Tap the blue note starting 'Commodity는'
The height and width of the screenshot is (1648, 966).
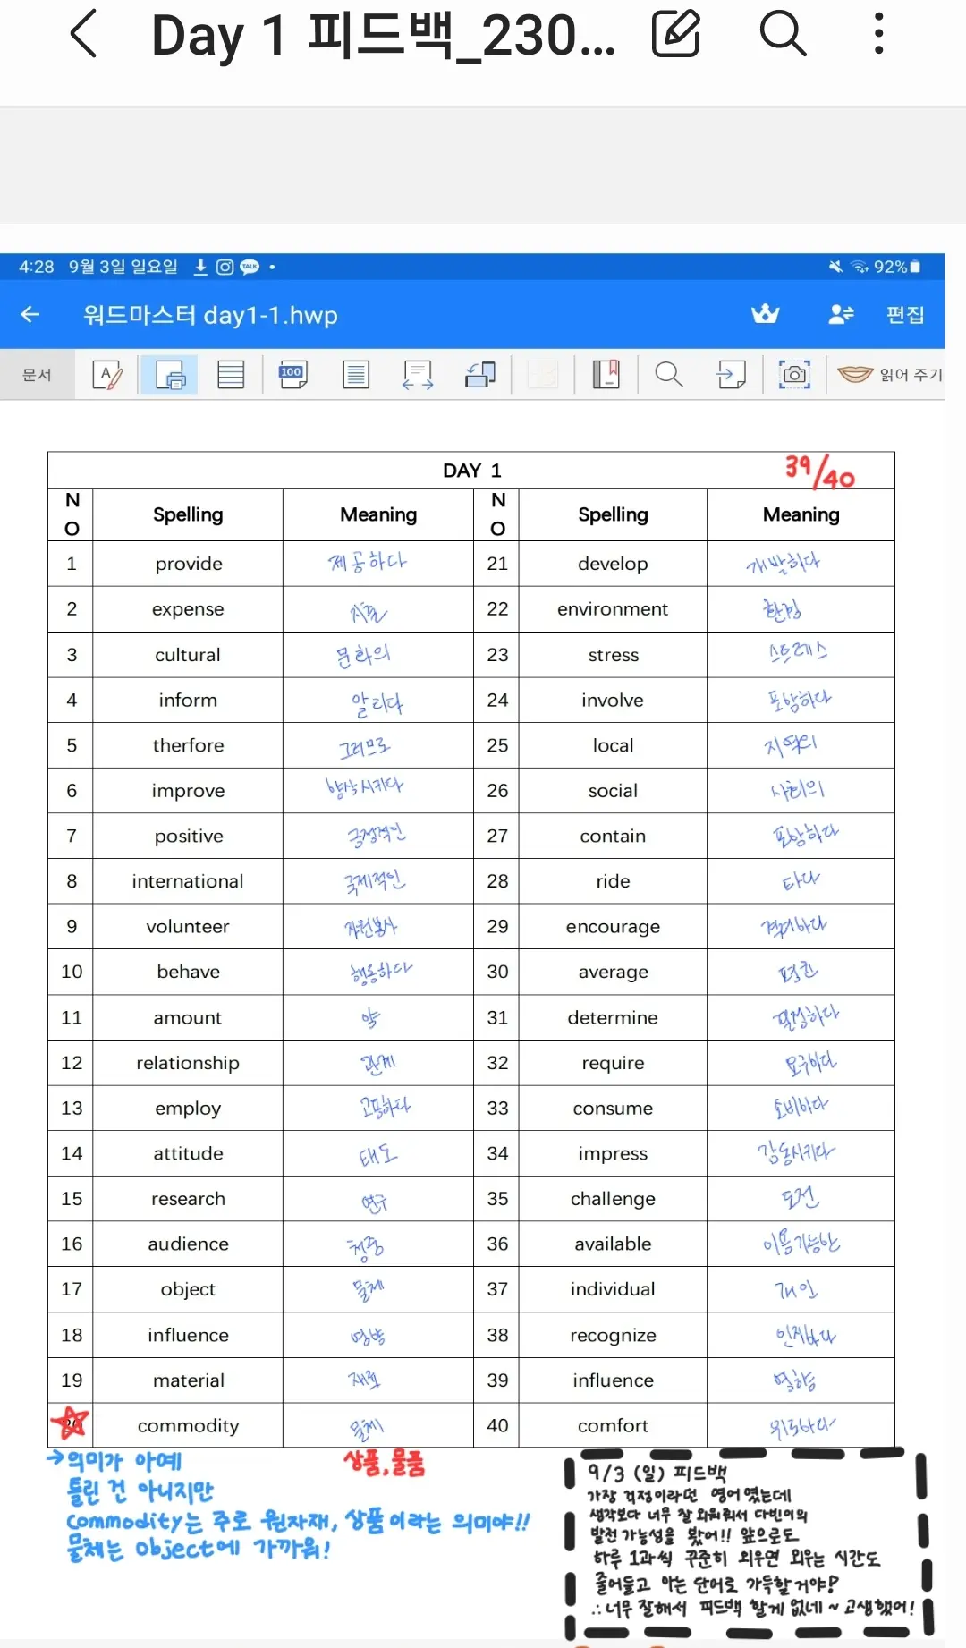point(298,1521)
